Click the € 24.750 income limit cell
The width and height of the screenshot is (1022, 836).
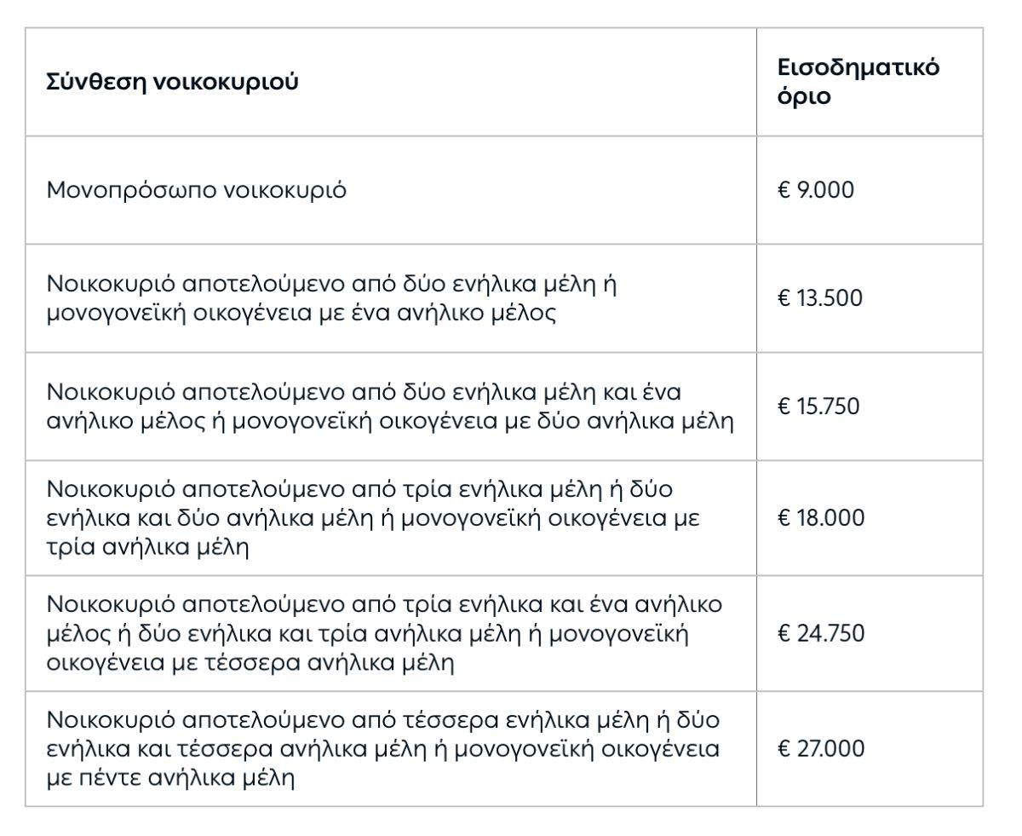820,633
